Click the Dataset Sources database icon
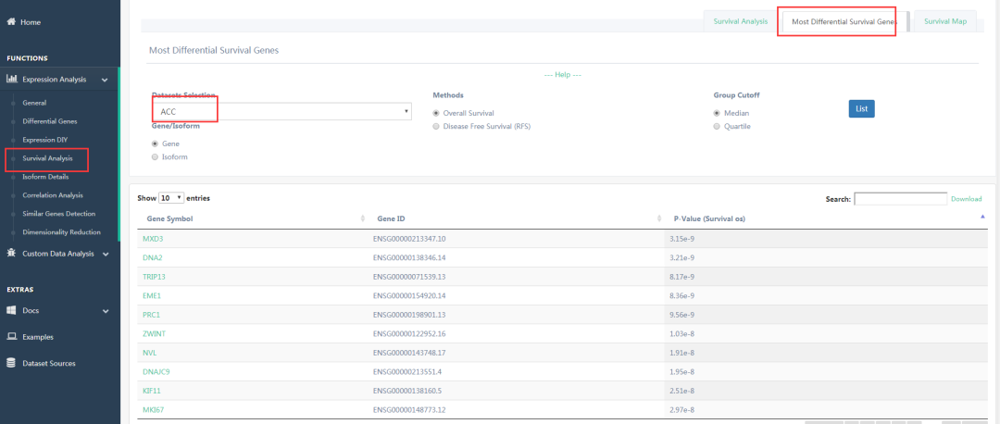This screenshot has width=1000, height=424. coord(11,363)
